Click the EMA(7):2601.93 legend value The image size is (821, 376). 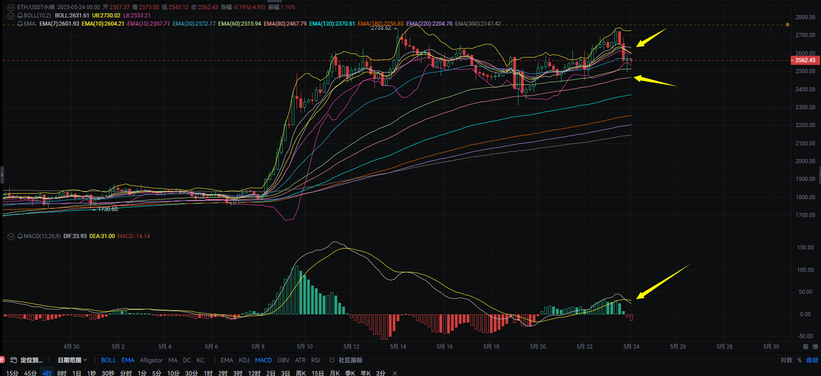(x=59, y=24)
